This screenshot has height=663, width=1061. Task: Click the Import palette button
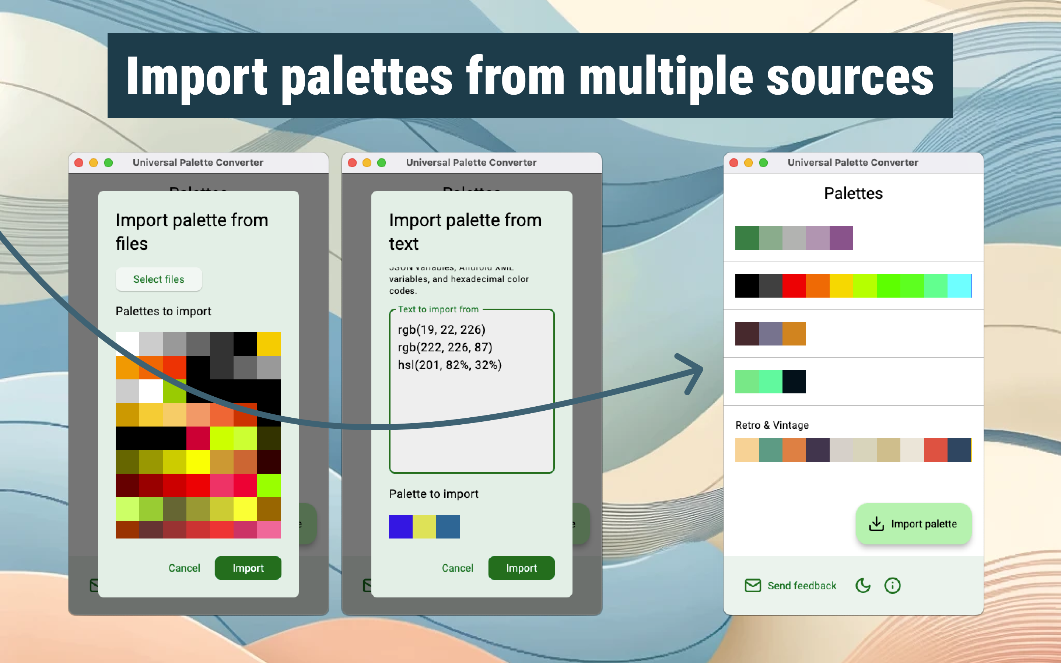point(913,523)
